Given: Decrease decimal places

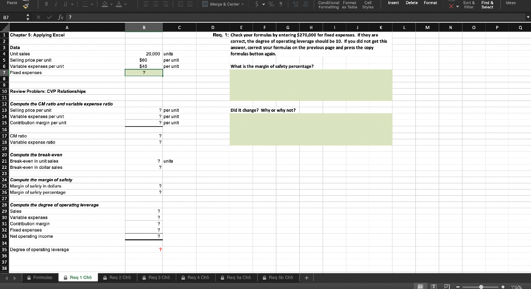Looking at the screenshot, I should [x=304, y=4].
